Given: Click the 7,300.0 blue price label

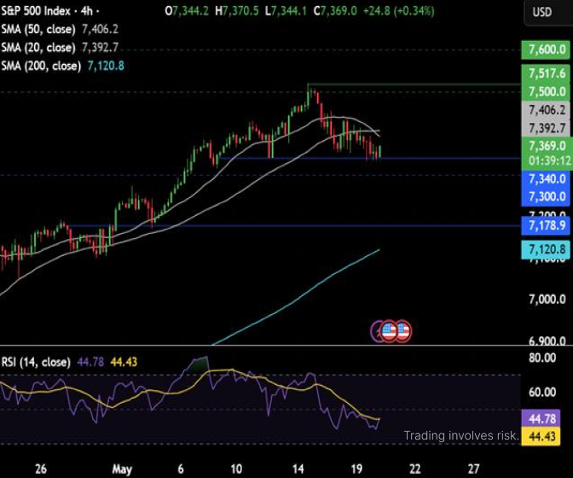Looking at the screenshot, I should [546, 197].
